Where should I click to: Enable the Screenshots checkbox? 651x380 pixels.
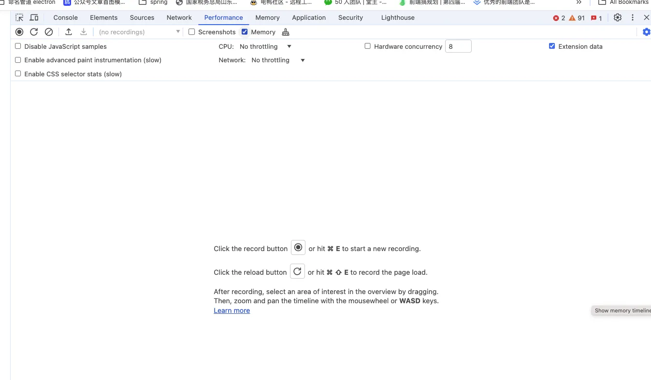[x=192, y=32]
